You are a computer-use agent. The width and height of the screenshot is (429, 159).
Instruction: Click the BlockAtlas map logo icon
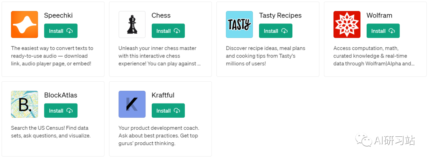[x=25, y=104]
